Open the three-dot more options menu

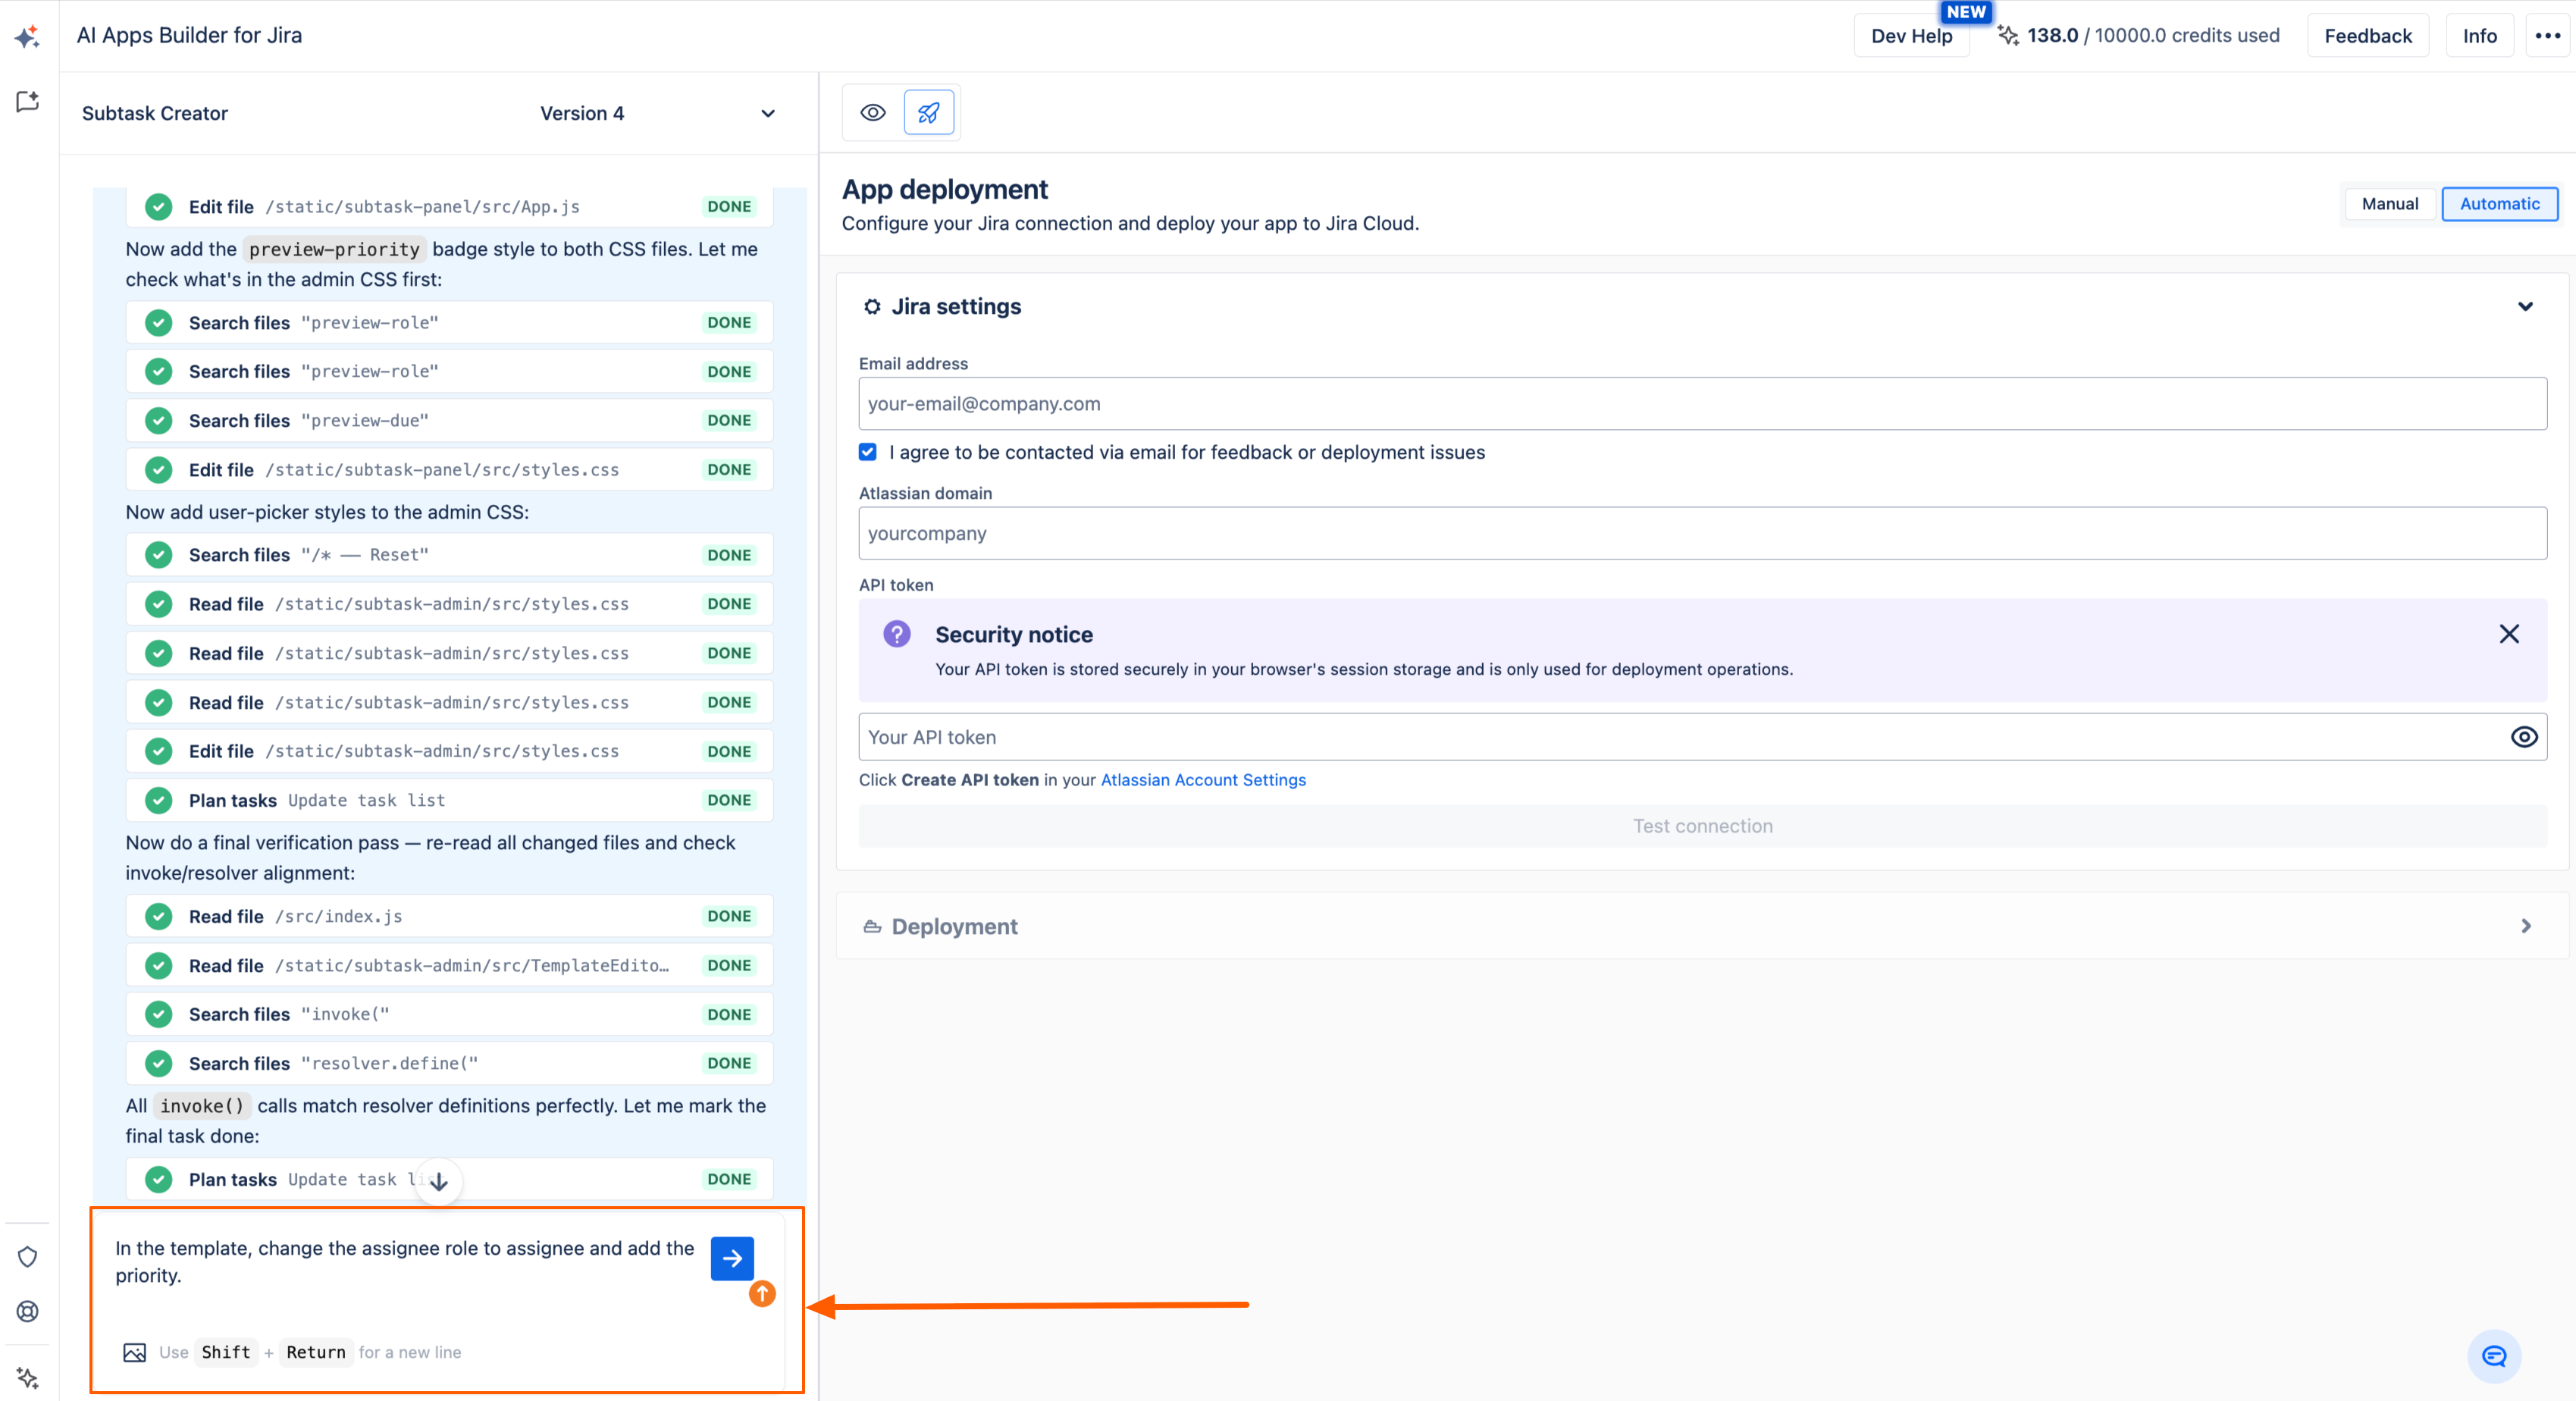pos(2547,36)
